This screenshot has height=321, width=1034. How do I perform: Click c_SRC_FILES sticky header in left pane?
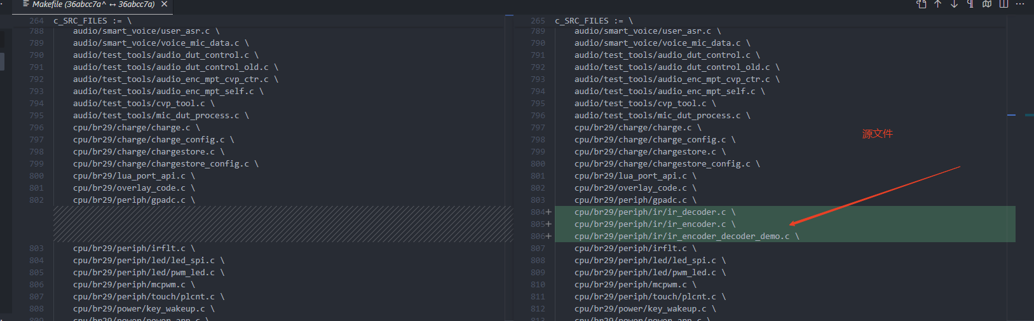92,21
